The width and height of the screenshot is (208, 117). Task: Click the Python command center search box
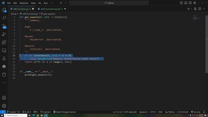pyautogui.click(x=109, y=3)
